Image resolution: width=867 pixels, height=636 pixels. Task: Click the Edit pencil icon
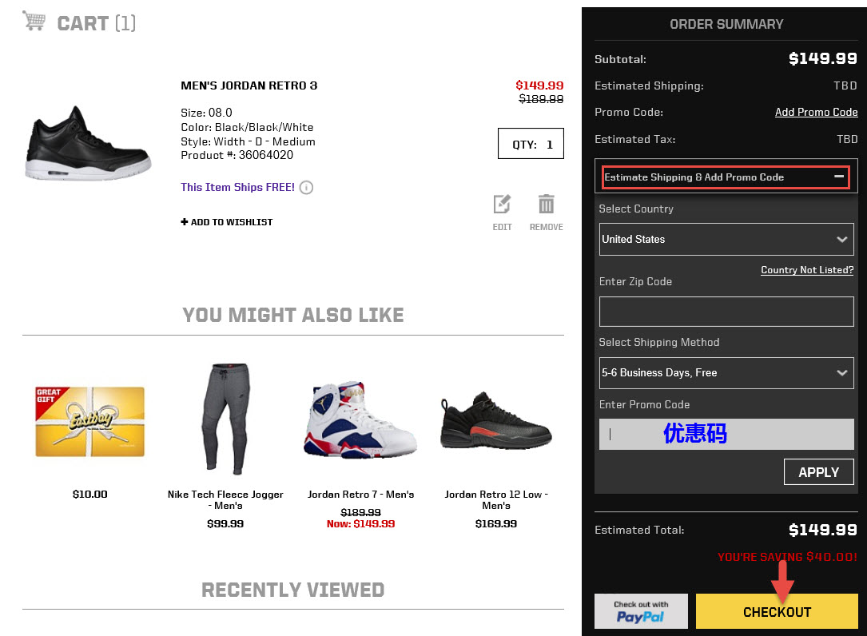(502, 205)
